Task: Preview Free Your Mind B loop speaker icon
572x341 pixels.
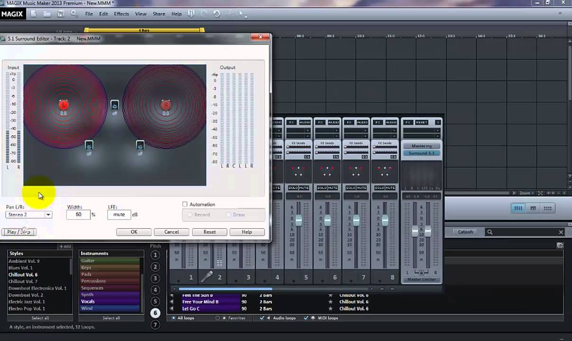Action: pyautogui.click(x=172, y=302)
